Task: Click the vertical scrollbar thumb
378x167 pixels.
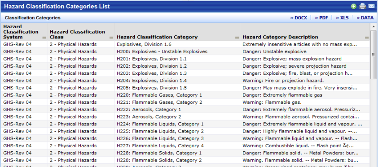Action: [x=374, y=55]
